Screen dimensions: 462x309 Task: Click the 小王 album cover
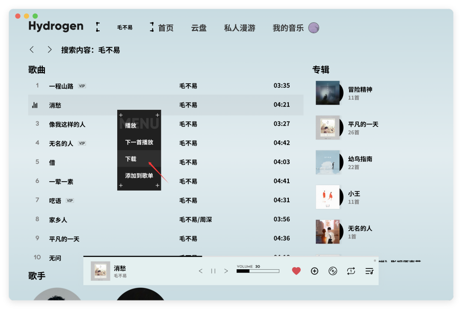328,197
